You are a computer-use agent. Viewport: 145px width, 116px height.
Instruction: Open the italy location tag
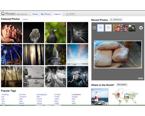74,99
